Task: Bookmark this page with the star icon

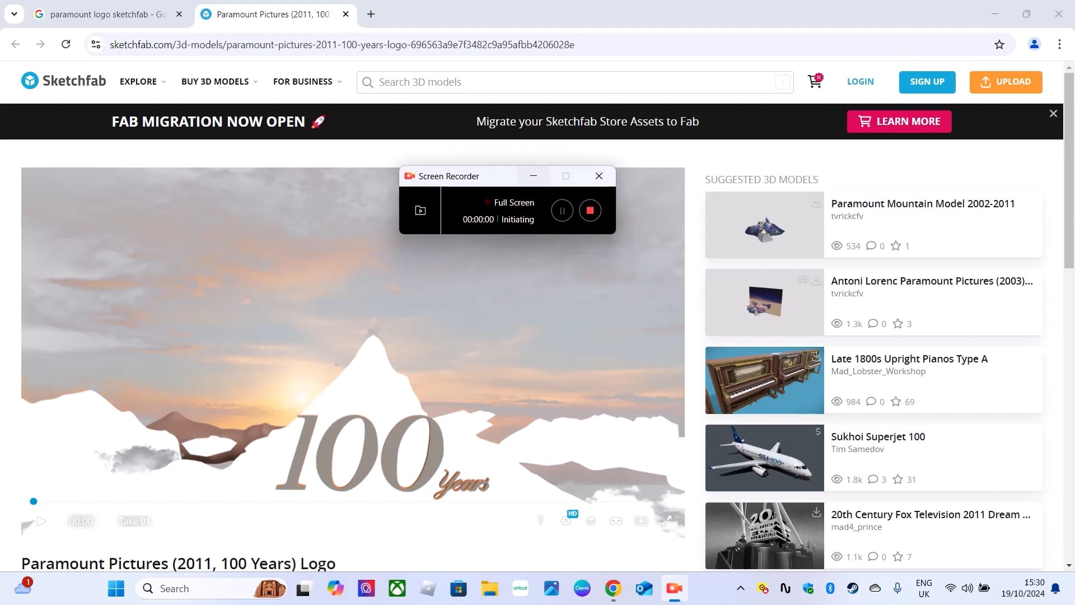Action: 999,45
